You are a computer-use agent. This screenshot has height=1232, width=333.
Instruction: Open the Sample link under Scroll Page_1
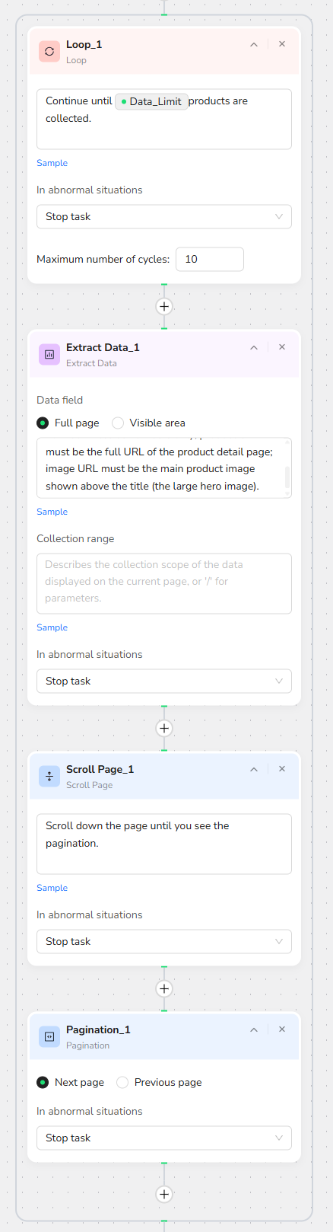pyautogui.click(x=52, y=888)
